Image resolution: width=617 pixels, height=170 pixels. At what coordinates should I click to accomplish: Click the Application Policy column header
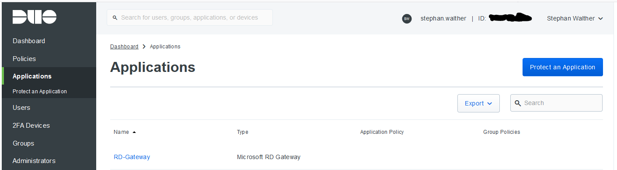[382, 132]
